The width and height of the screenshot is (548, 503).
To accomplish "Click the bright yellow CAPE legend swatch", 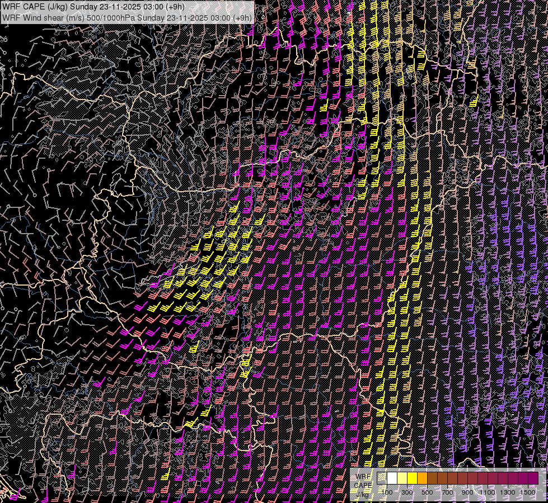I will click(413, 478).
